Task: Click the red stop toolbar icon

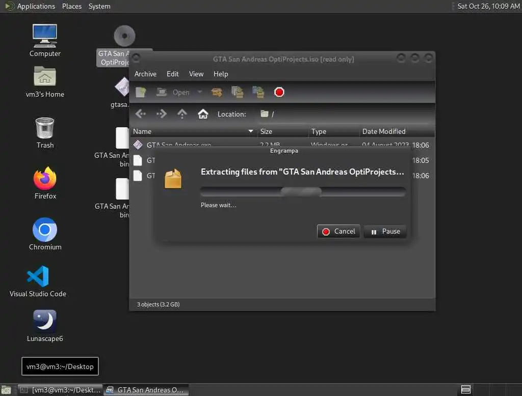Action: [x=279, y=92]
